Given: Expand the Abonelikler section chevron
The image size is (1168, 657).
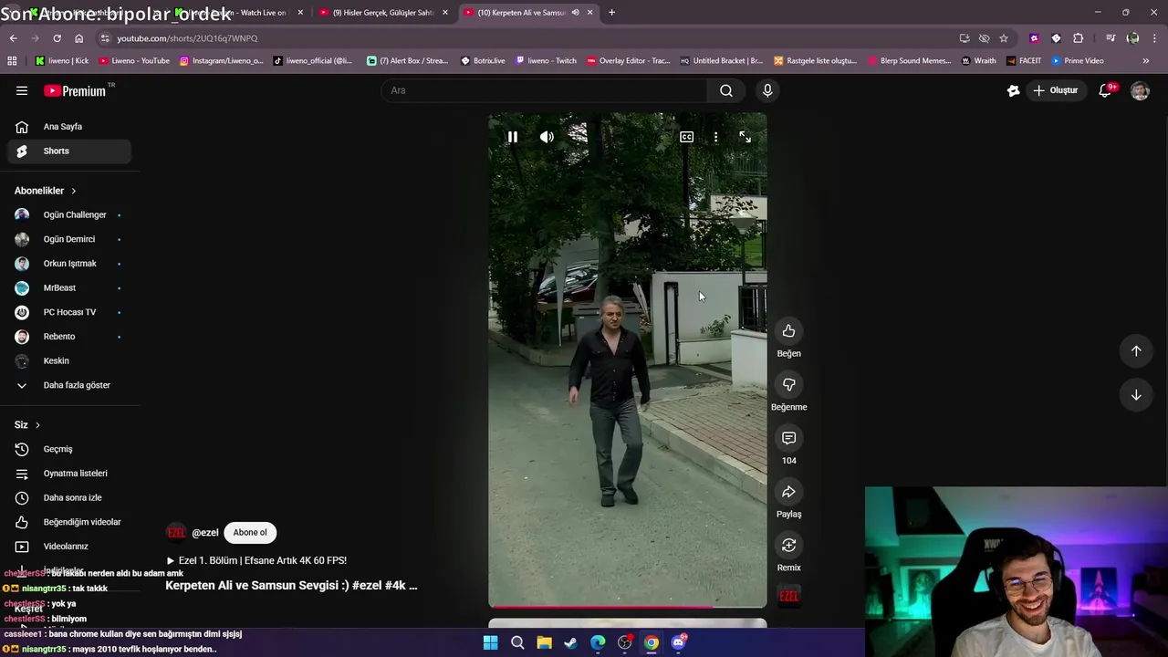Looking at the screenshot, I should [x=74, y=191].
